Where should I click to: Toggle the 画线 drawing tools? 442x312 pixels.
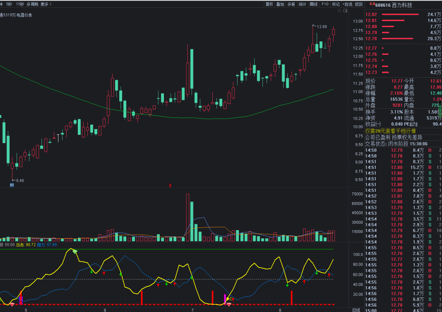point(314,4)
